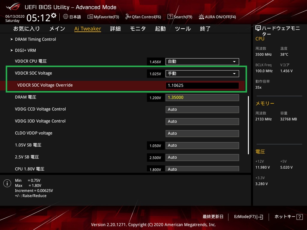Click 1.456V current value for VDDCR CPU
This screenshot has width=307, height=230.
click(x=155, y=62)
